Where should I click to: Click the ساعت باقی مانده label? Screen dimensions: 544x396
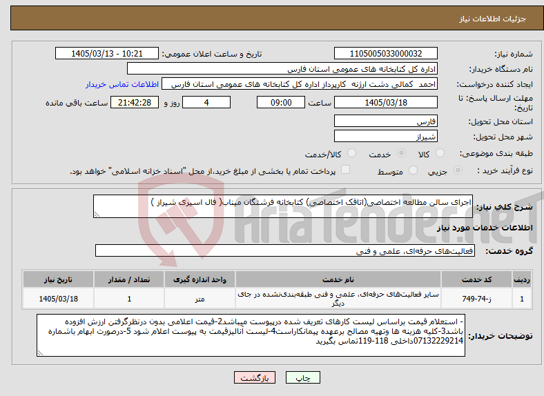coord(77,103)
